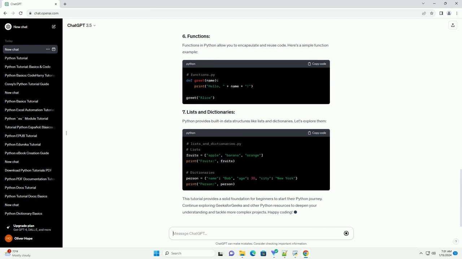Open a new browser tab

[65, 4]
